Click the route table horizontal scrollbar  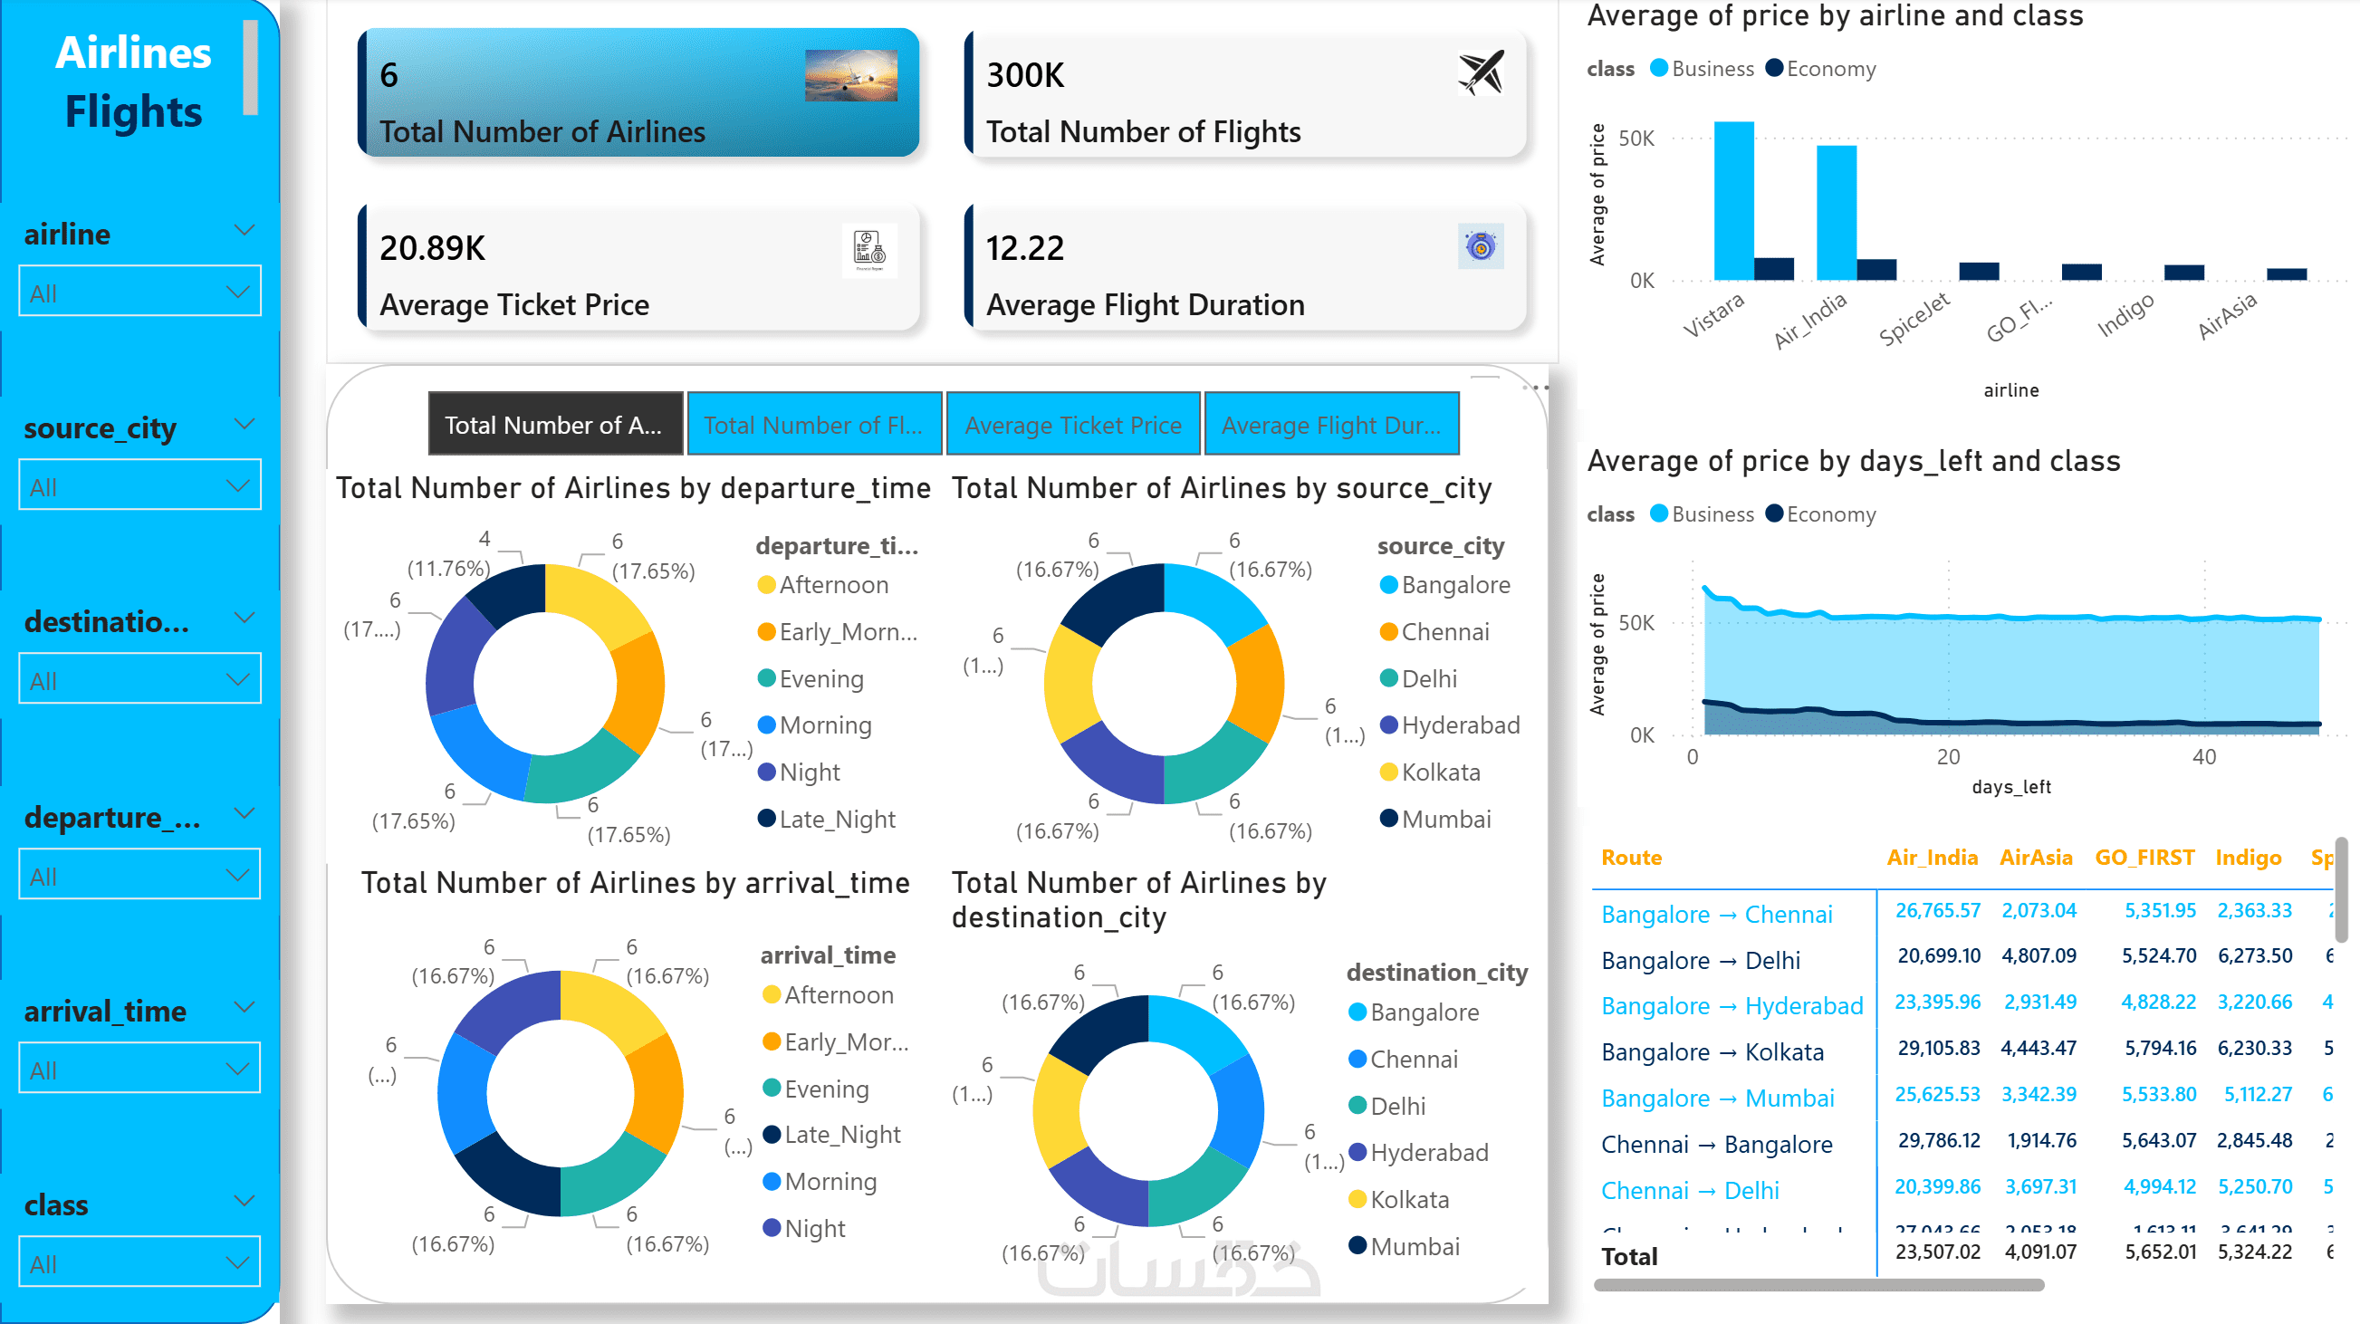1818,1286
